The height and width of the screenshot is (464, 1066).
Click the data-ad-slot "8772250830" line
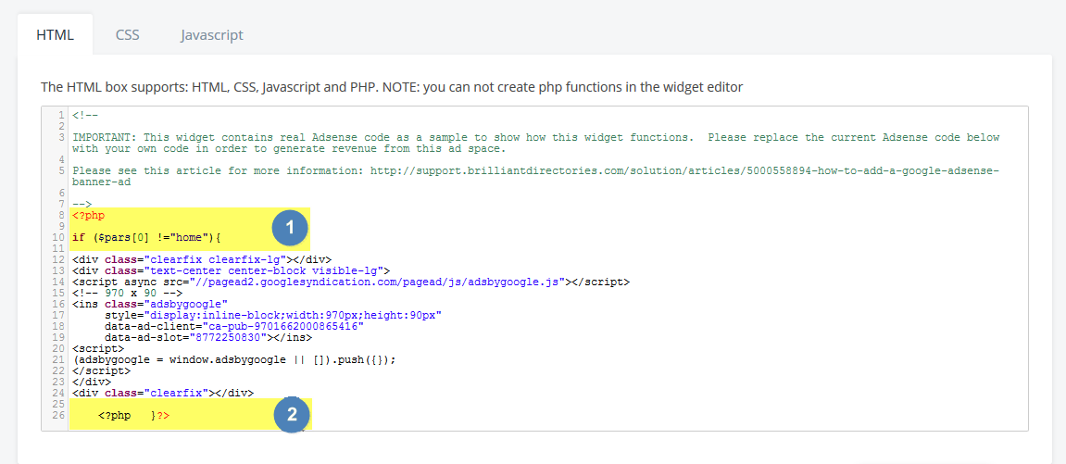click(x=208, y=337)
